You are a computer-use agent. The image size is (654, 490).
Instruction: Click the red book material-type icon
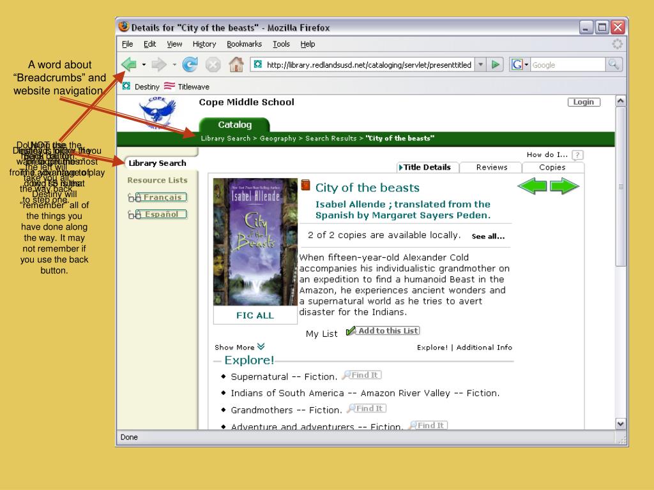306,184
